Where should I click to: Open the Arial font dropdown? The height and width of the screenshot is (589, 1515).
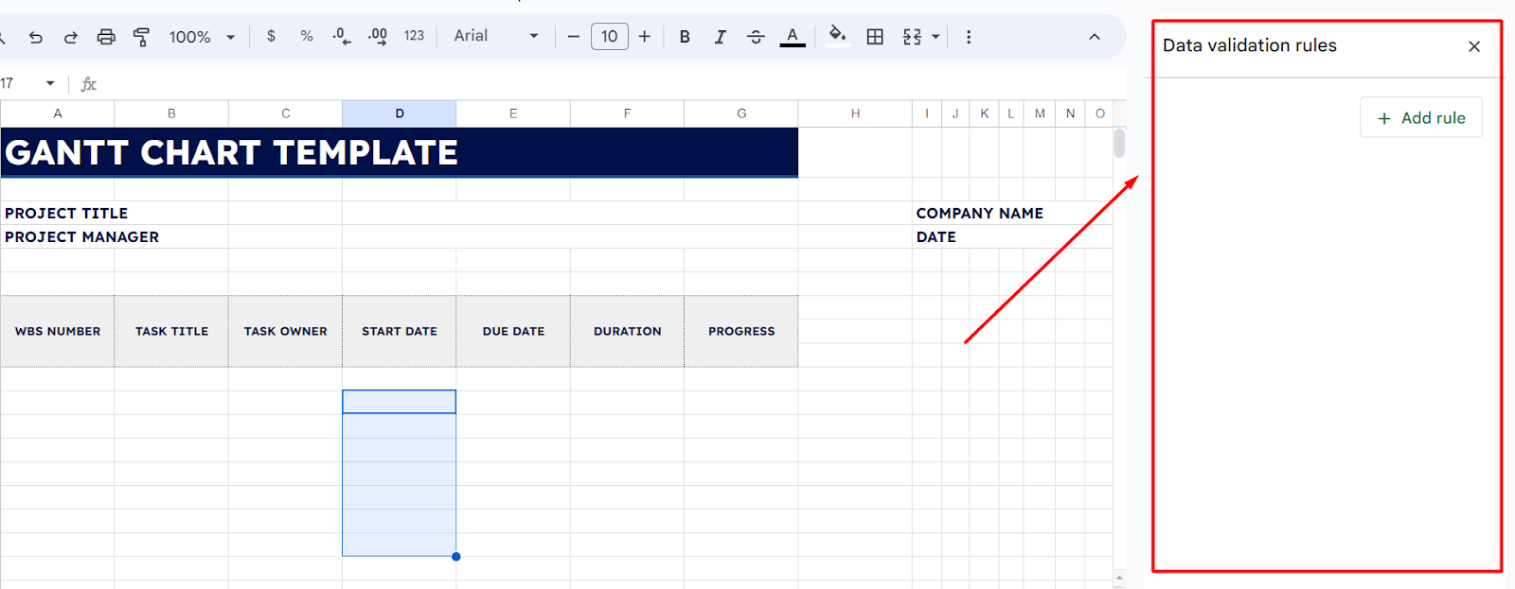[496, 36]
